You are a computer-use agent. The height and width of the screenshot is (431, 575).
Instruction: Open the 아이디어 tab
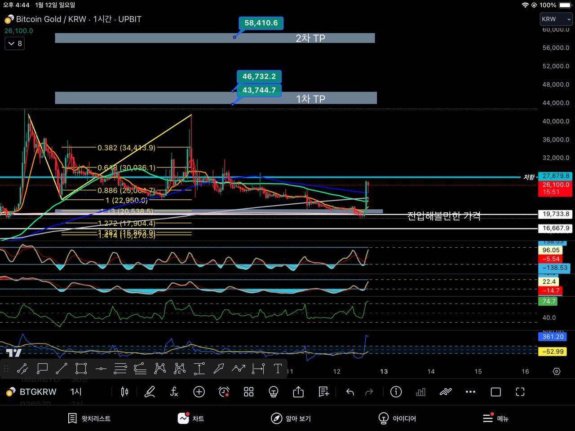tap(397, 418)
